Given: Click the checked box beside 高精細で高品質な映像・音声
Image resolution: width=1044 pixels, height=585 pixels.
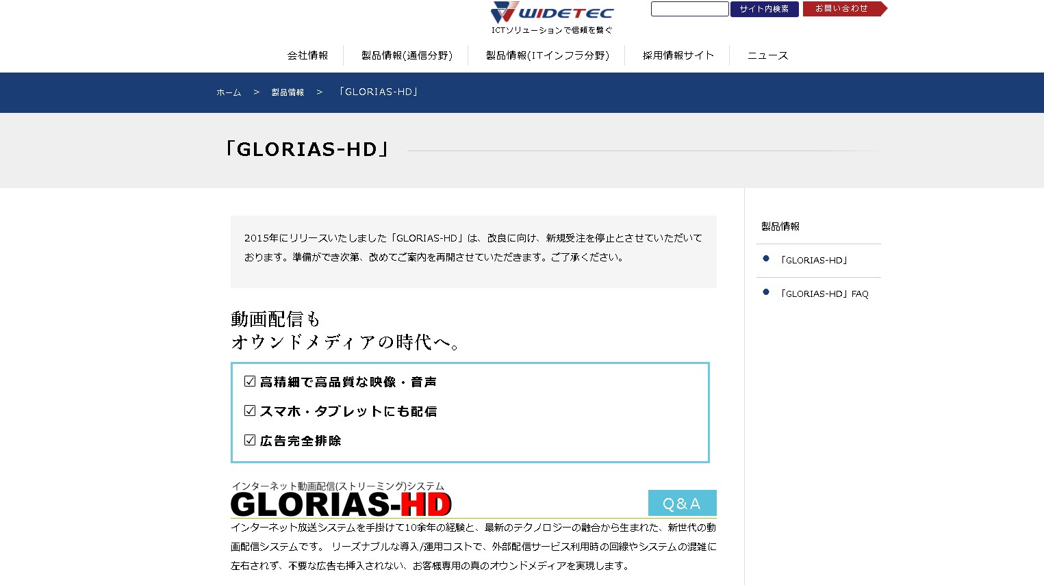Looking at the screenshot, I should point(250,381).
